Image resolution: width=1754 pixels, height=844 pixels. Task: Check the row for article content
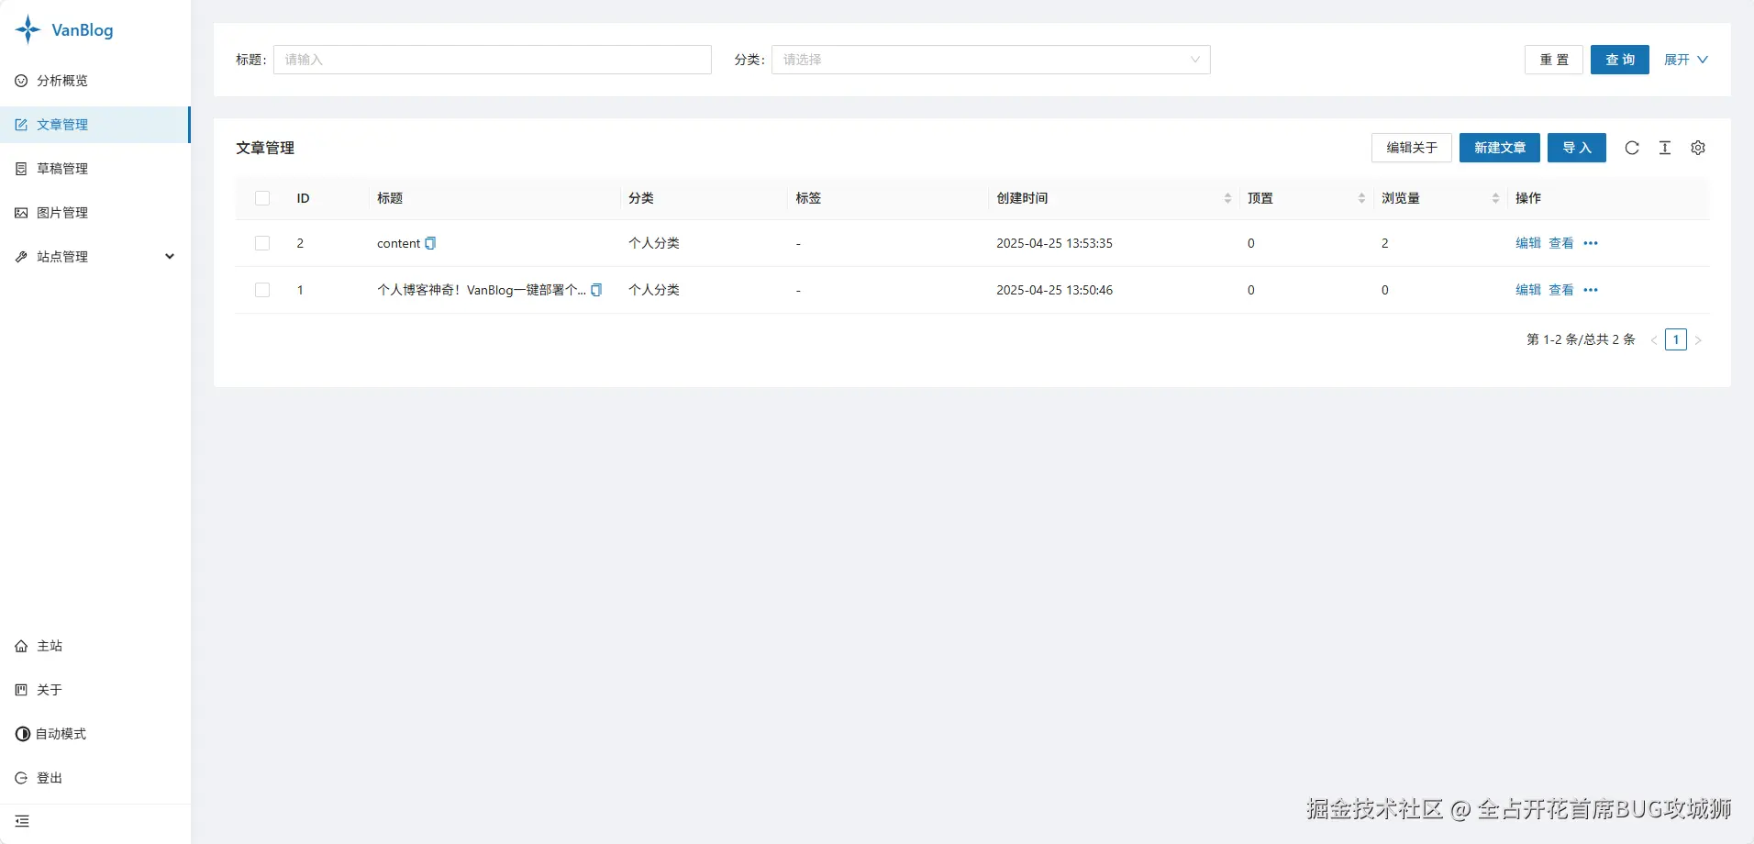[262, 243]
